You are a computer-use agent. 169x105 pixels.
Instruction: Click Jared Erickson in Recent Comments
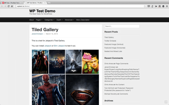pos(110,67)
